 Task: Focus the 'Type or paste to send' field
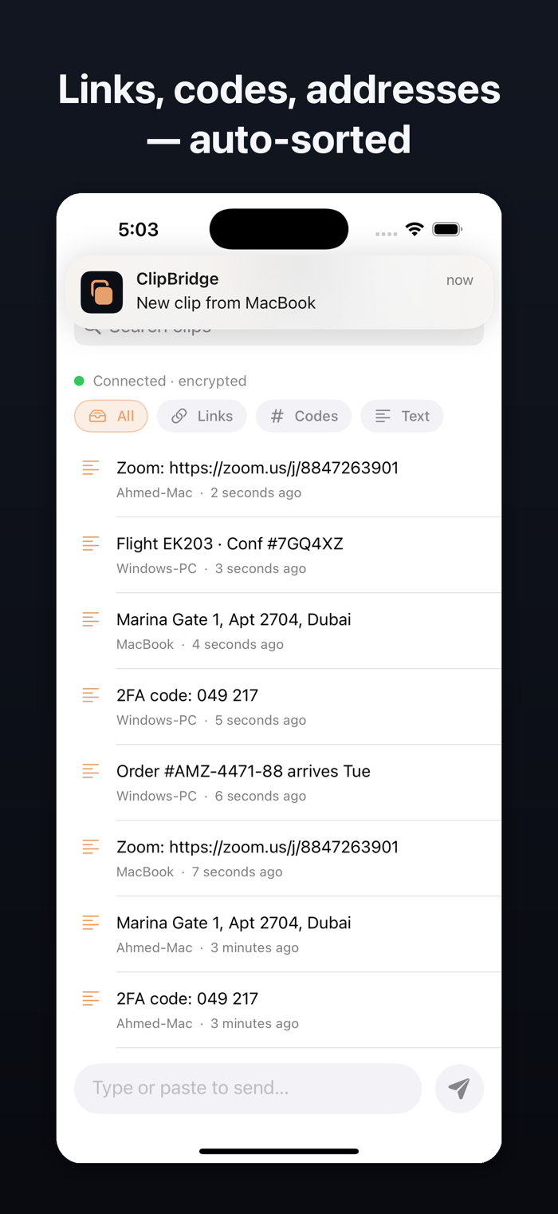click(x=248, y=1088)
